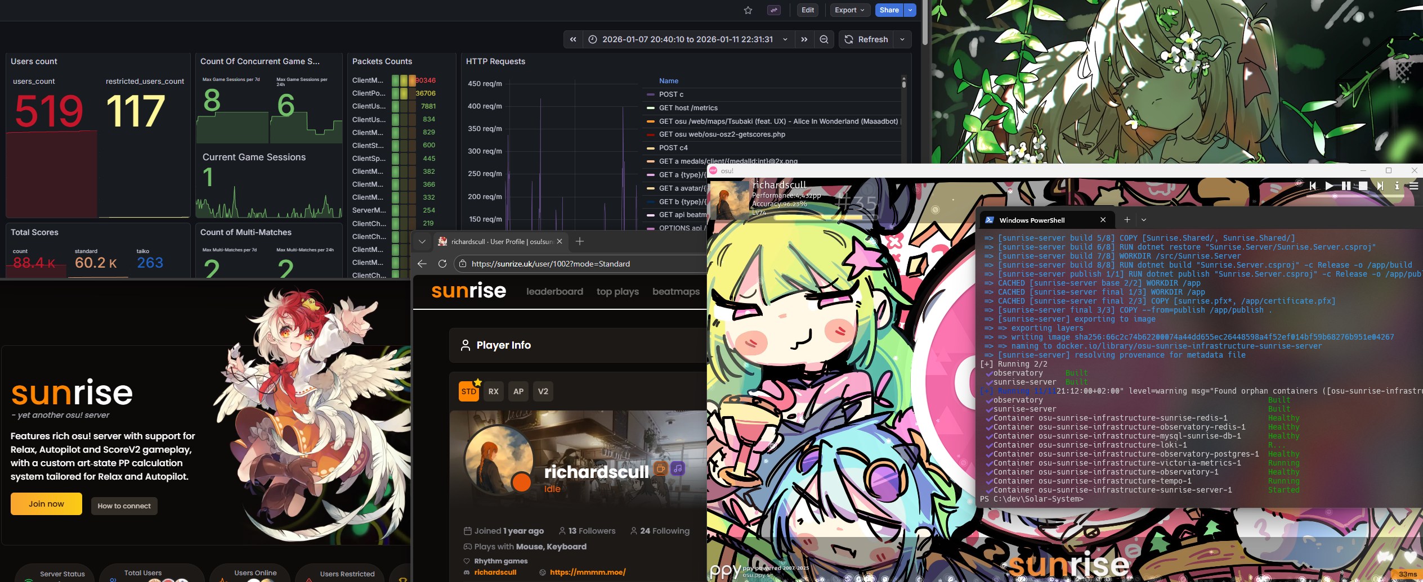Click the sunrise logo in browser
The height and width of the screenshot is (582, 1423).
pyautogui.click(x=468, y=291)
